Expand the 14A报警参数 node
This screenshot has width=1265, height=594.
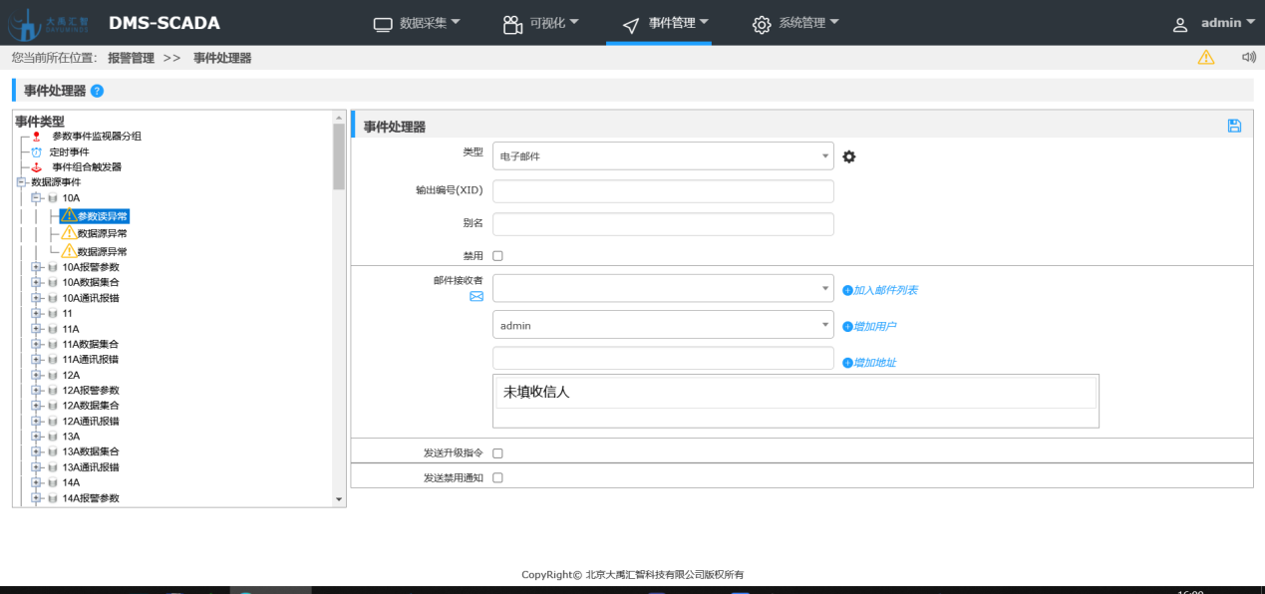point(36,498)
